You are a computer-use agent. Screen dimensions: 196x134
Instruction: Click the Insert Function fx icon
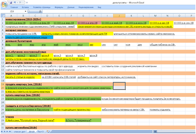(40, 11)
